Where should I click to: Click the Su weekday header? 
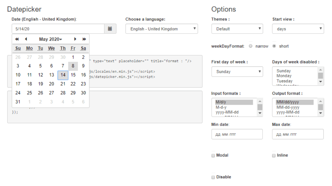18,48
